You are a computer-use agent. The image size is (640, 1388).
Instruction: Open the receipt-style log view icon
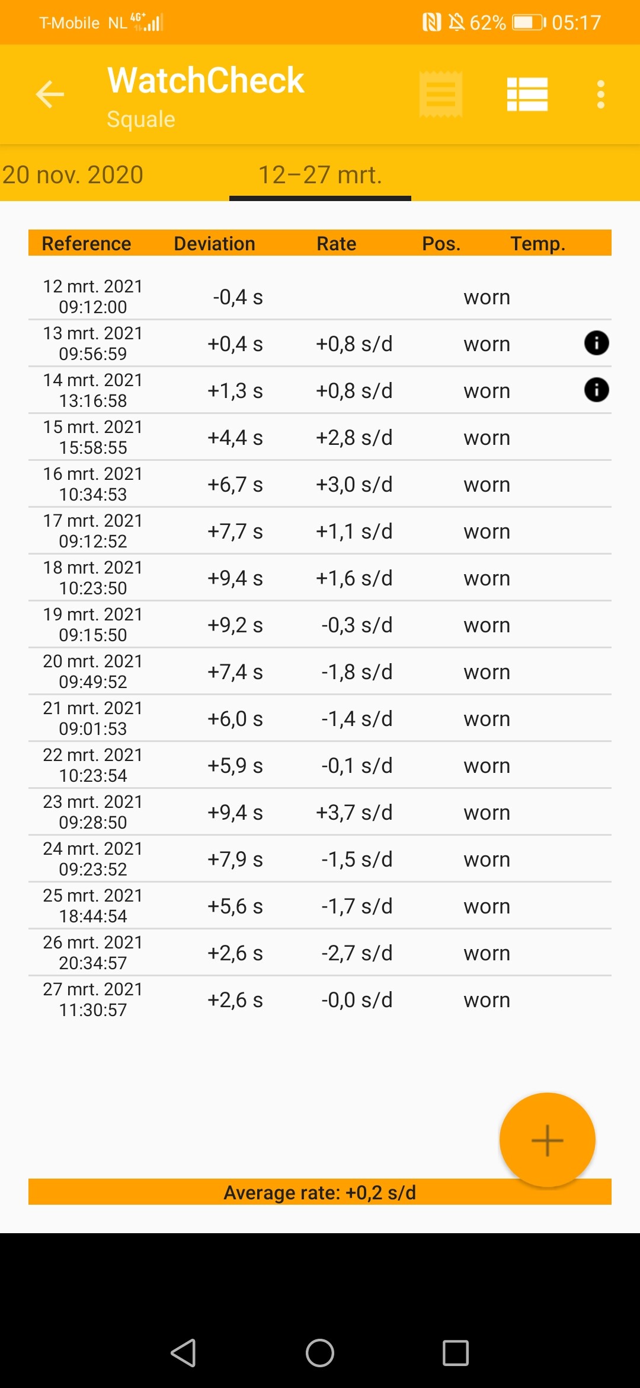pyautogui.click(x=440, y=94)
